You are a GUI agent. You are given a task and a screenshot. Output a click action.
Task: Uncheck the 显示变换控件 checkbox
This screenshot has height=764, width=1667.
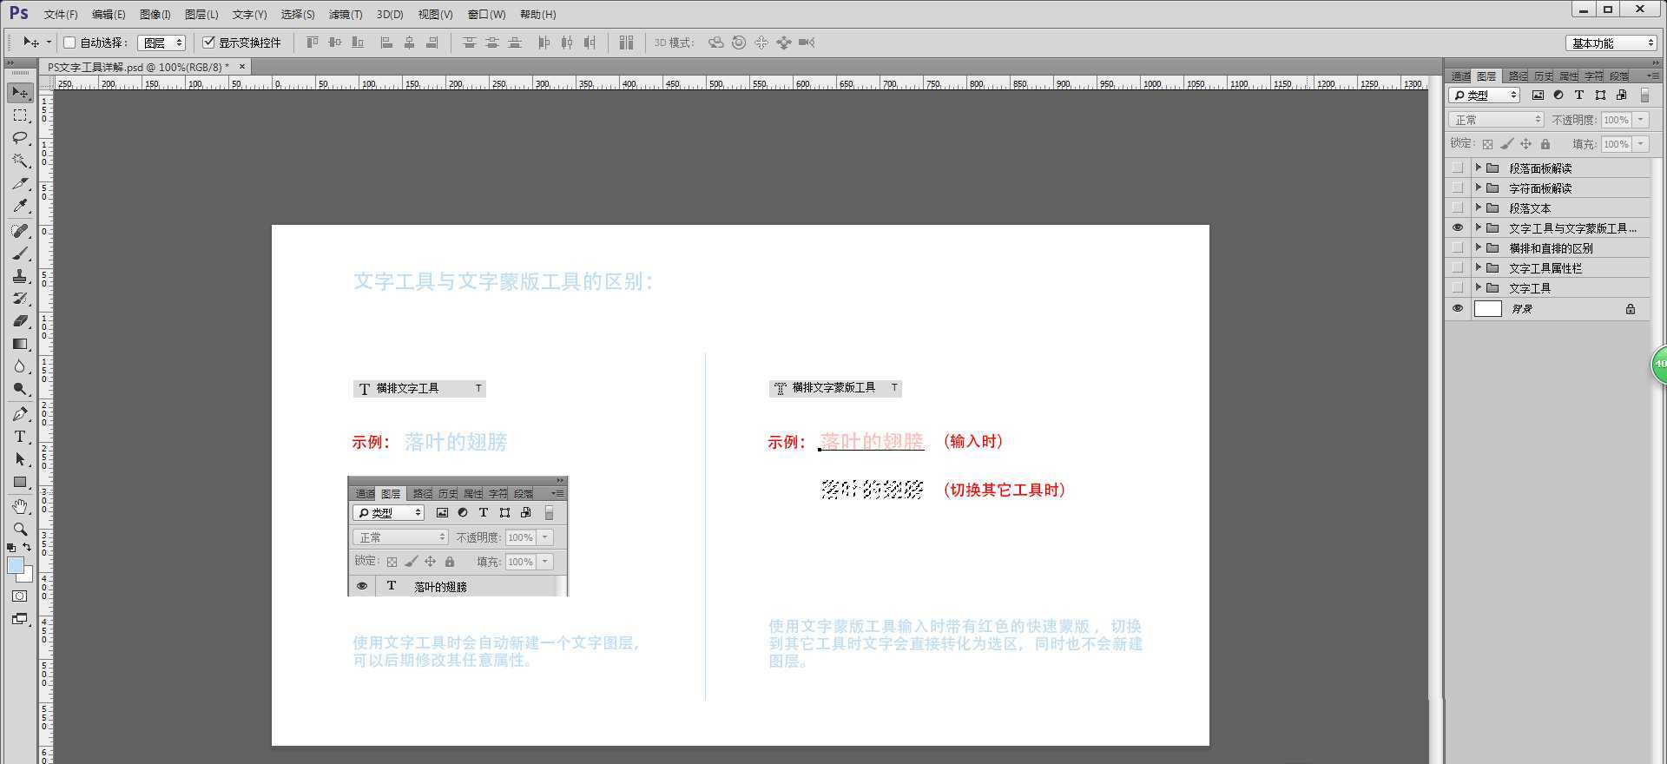[208, 43]
